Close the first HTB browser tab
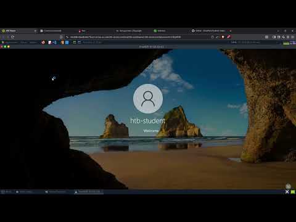The height and width of the screenshot is (222, 296). pos(35,31)
